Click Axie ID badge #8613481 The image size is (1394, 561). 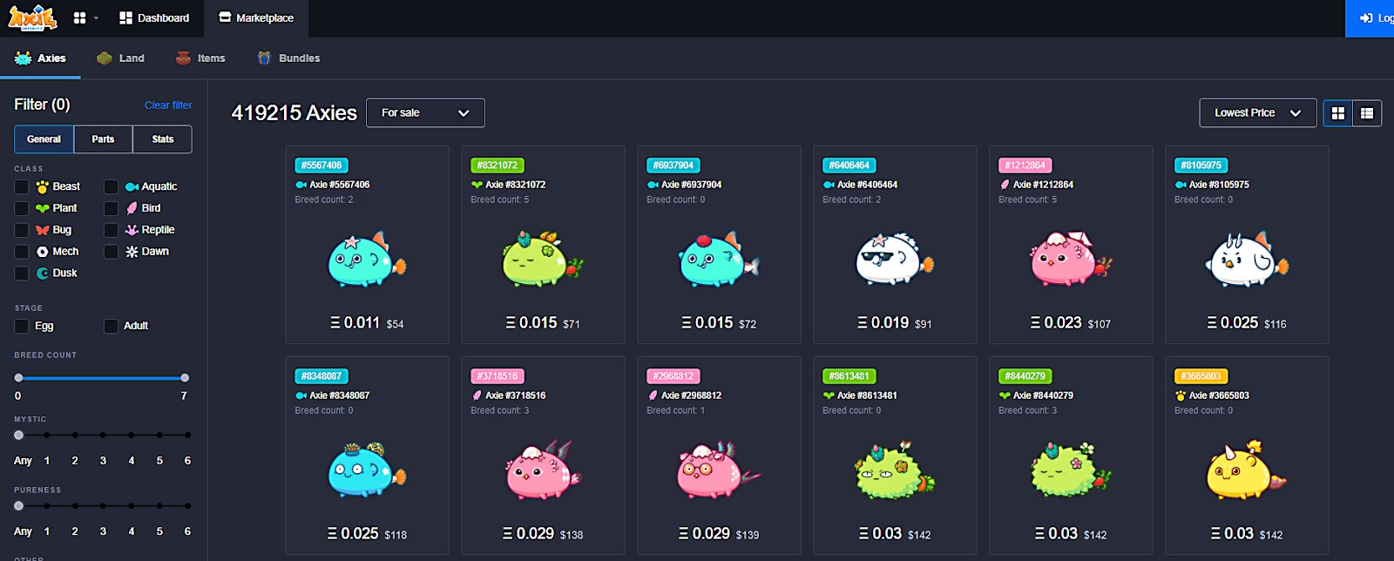point(849,376)
